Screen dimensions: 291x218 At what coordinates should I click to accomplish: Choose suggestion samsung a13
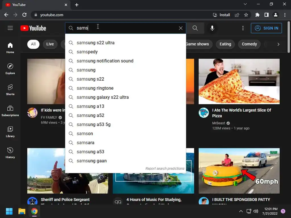[125, 106]
